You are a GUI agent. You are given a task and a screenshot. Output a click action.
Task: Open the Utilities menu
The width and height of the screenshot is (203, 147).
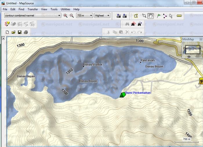(65, 9)
